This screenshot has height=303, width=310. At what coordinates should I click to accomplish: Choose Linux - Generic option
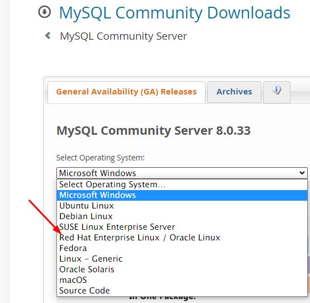coord(182,259)
